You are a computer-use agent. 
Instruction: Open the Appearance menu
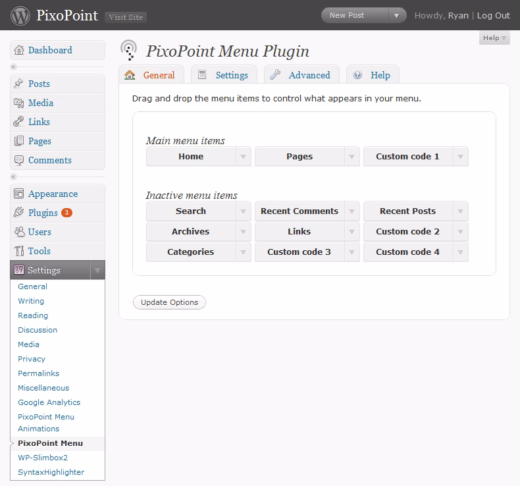[58, 194]
